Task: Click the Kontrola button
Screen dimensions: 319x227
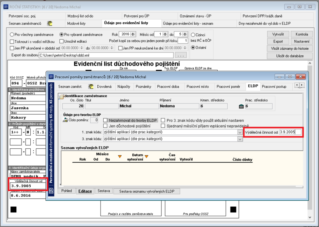Action: [302, 34]
